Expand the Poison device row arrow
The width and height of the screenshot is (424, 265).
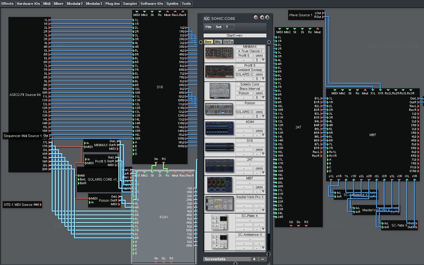click(x=263, y=116)
